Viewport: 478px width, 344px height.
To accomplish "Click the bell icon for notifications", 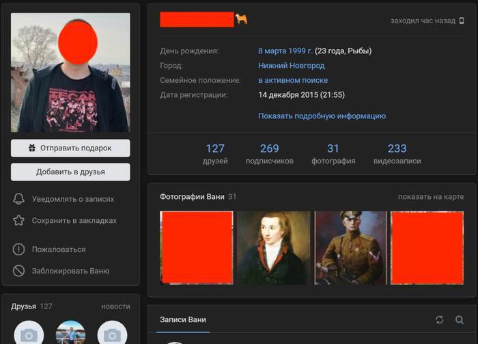I will click(x=18, y=199).
